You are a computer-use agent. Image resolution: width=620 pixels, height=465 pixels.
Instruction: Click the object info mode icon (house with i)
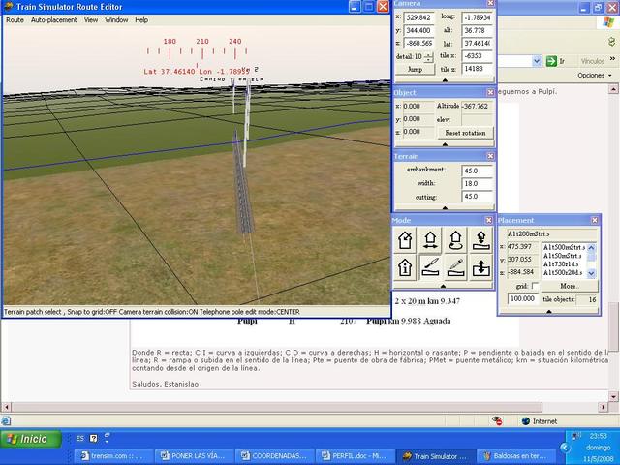tap(406, 266)
